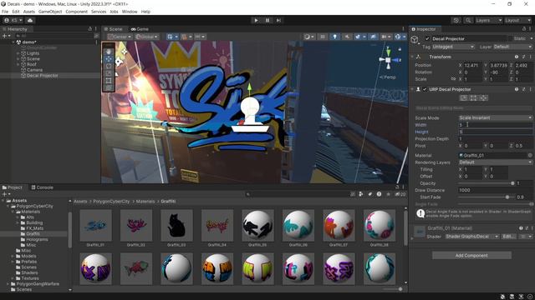Switch to the Console tab
Screen dimensions: 535x300
[43, 187]
